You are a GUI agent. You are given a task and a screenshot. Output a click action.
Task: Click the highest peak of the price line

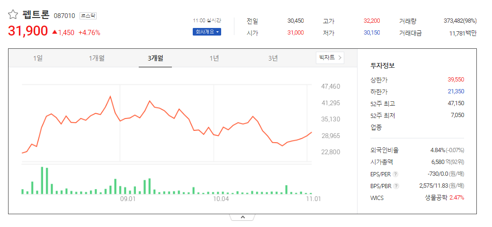coord(110,96)
